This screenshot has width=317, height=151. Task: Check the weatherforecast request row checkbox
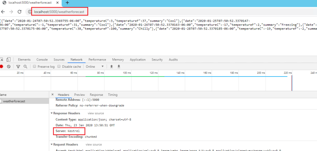[x=1, y=102]
